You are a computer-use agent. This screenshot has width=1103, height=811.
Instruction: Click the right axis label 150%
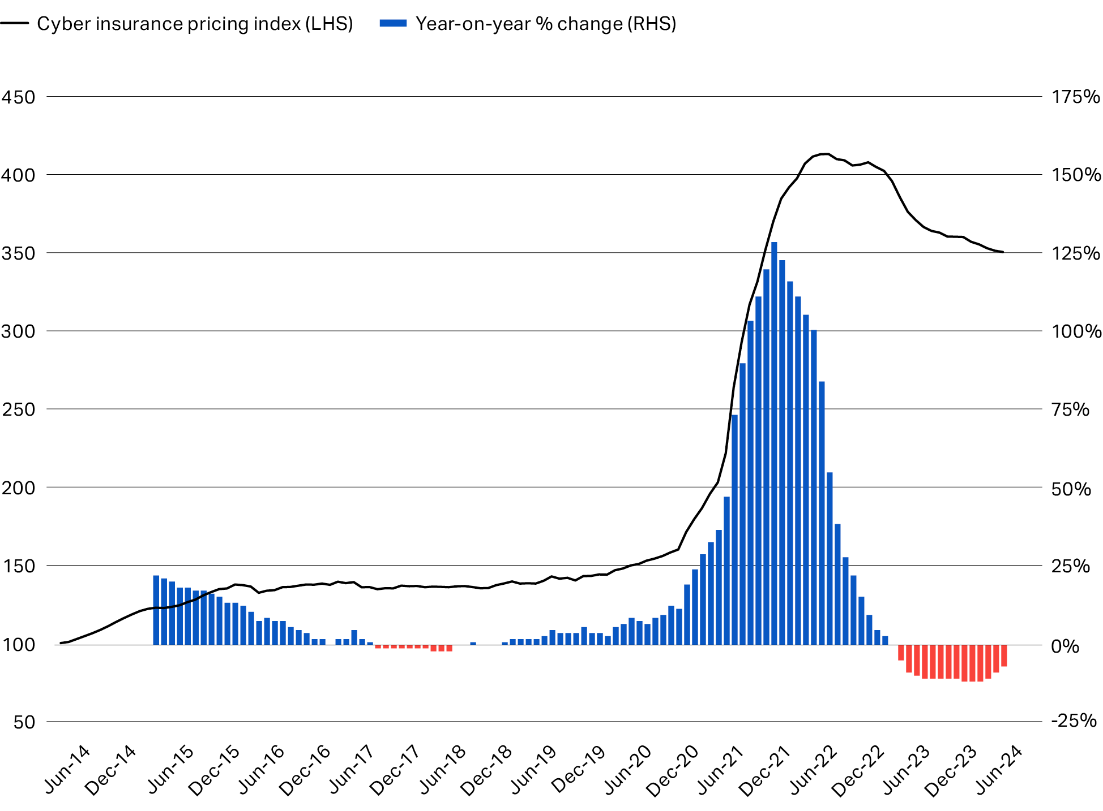point(1076,175)
